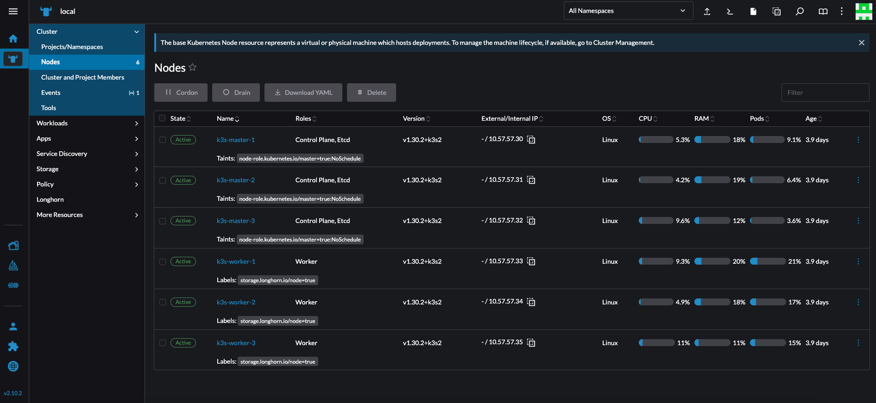Open the resource search magnifier icon
This screenshot has height=403, width=876.
point(800,11)
